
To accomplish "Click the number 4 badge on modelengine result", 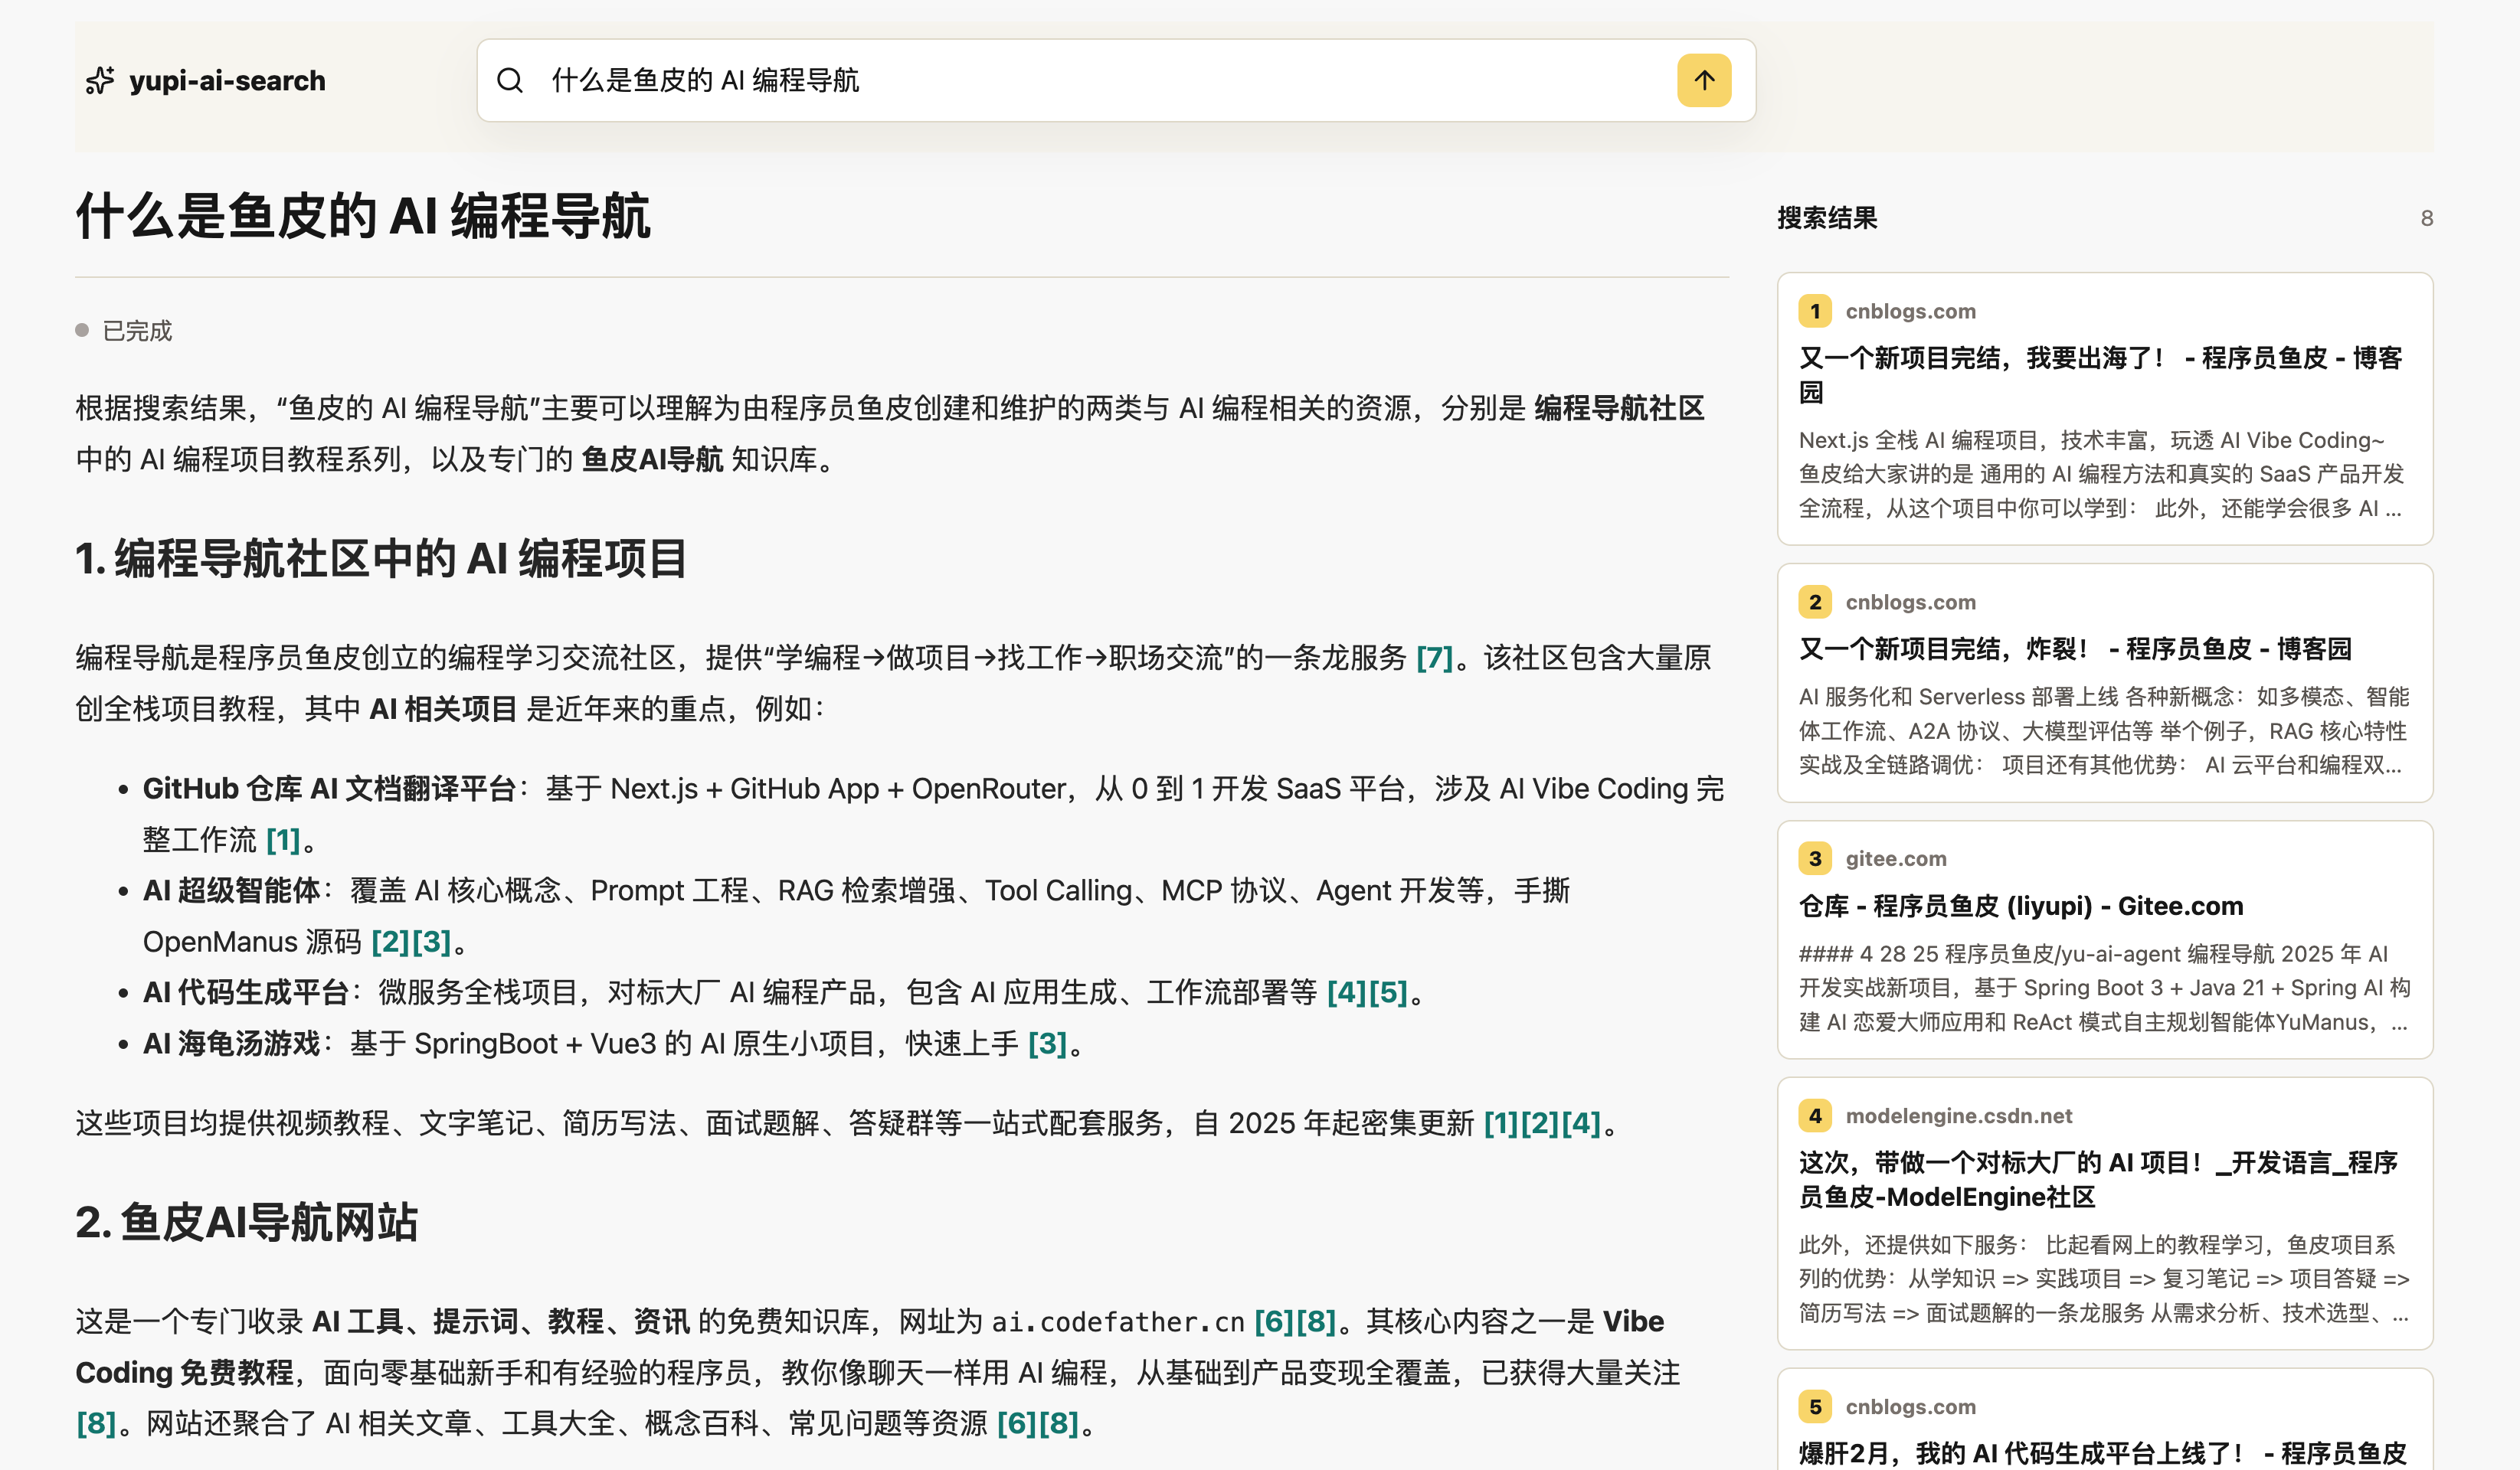I will click(x=1815, y=1116).
